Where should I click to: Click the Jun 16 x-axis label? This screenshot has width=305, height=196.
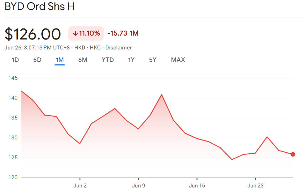point(197,185)
